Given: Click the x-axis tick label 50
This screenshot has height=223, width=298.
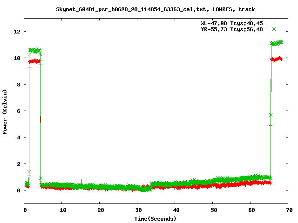Looking at the screenshot, I should (214, 210).
